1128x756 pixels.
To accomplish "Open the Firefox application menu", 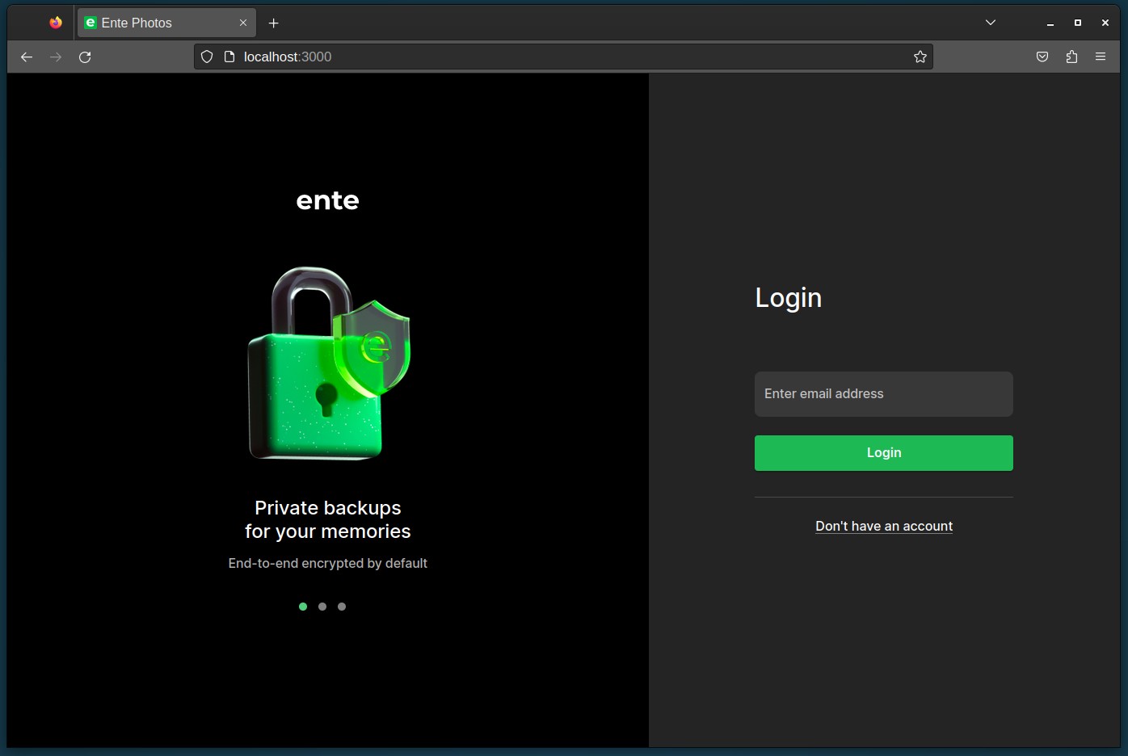I will click(x=1101, y=57).
